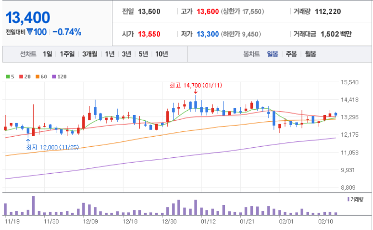
Task: Open the 10년 line chart
Action: [162, 54]
